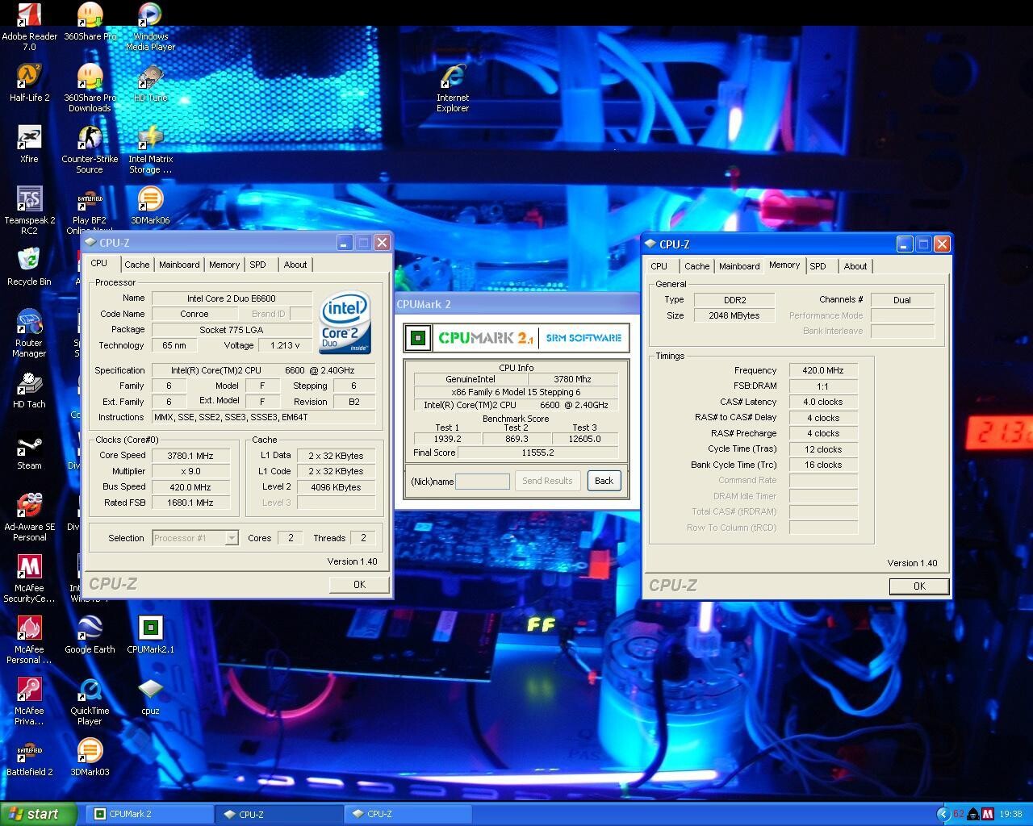Select the CPUMark2.1 desktop shortcut

pos(150,635)
